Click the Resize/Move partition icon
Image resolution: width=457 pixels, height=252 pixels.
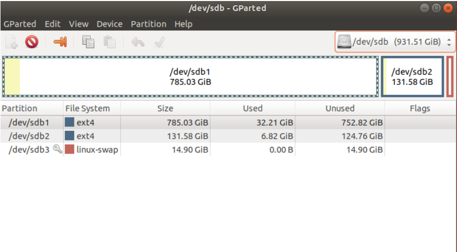(60, 42)
